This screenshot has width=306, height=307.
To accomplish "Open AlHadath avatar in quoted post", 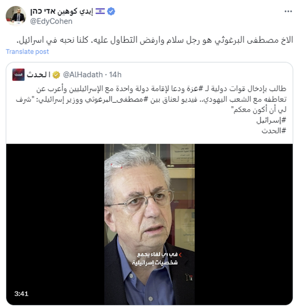I will (18, 75).
